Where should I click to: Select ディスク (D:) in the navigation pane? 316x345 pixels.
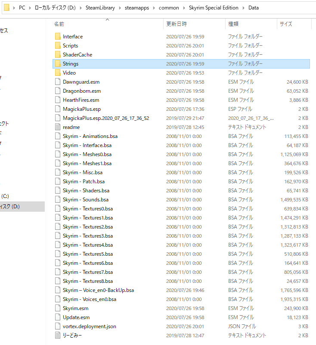[22, 207]
